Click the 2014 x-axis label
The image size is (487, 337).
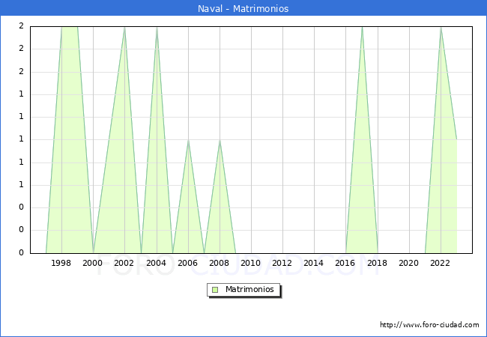point(314,263)
